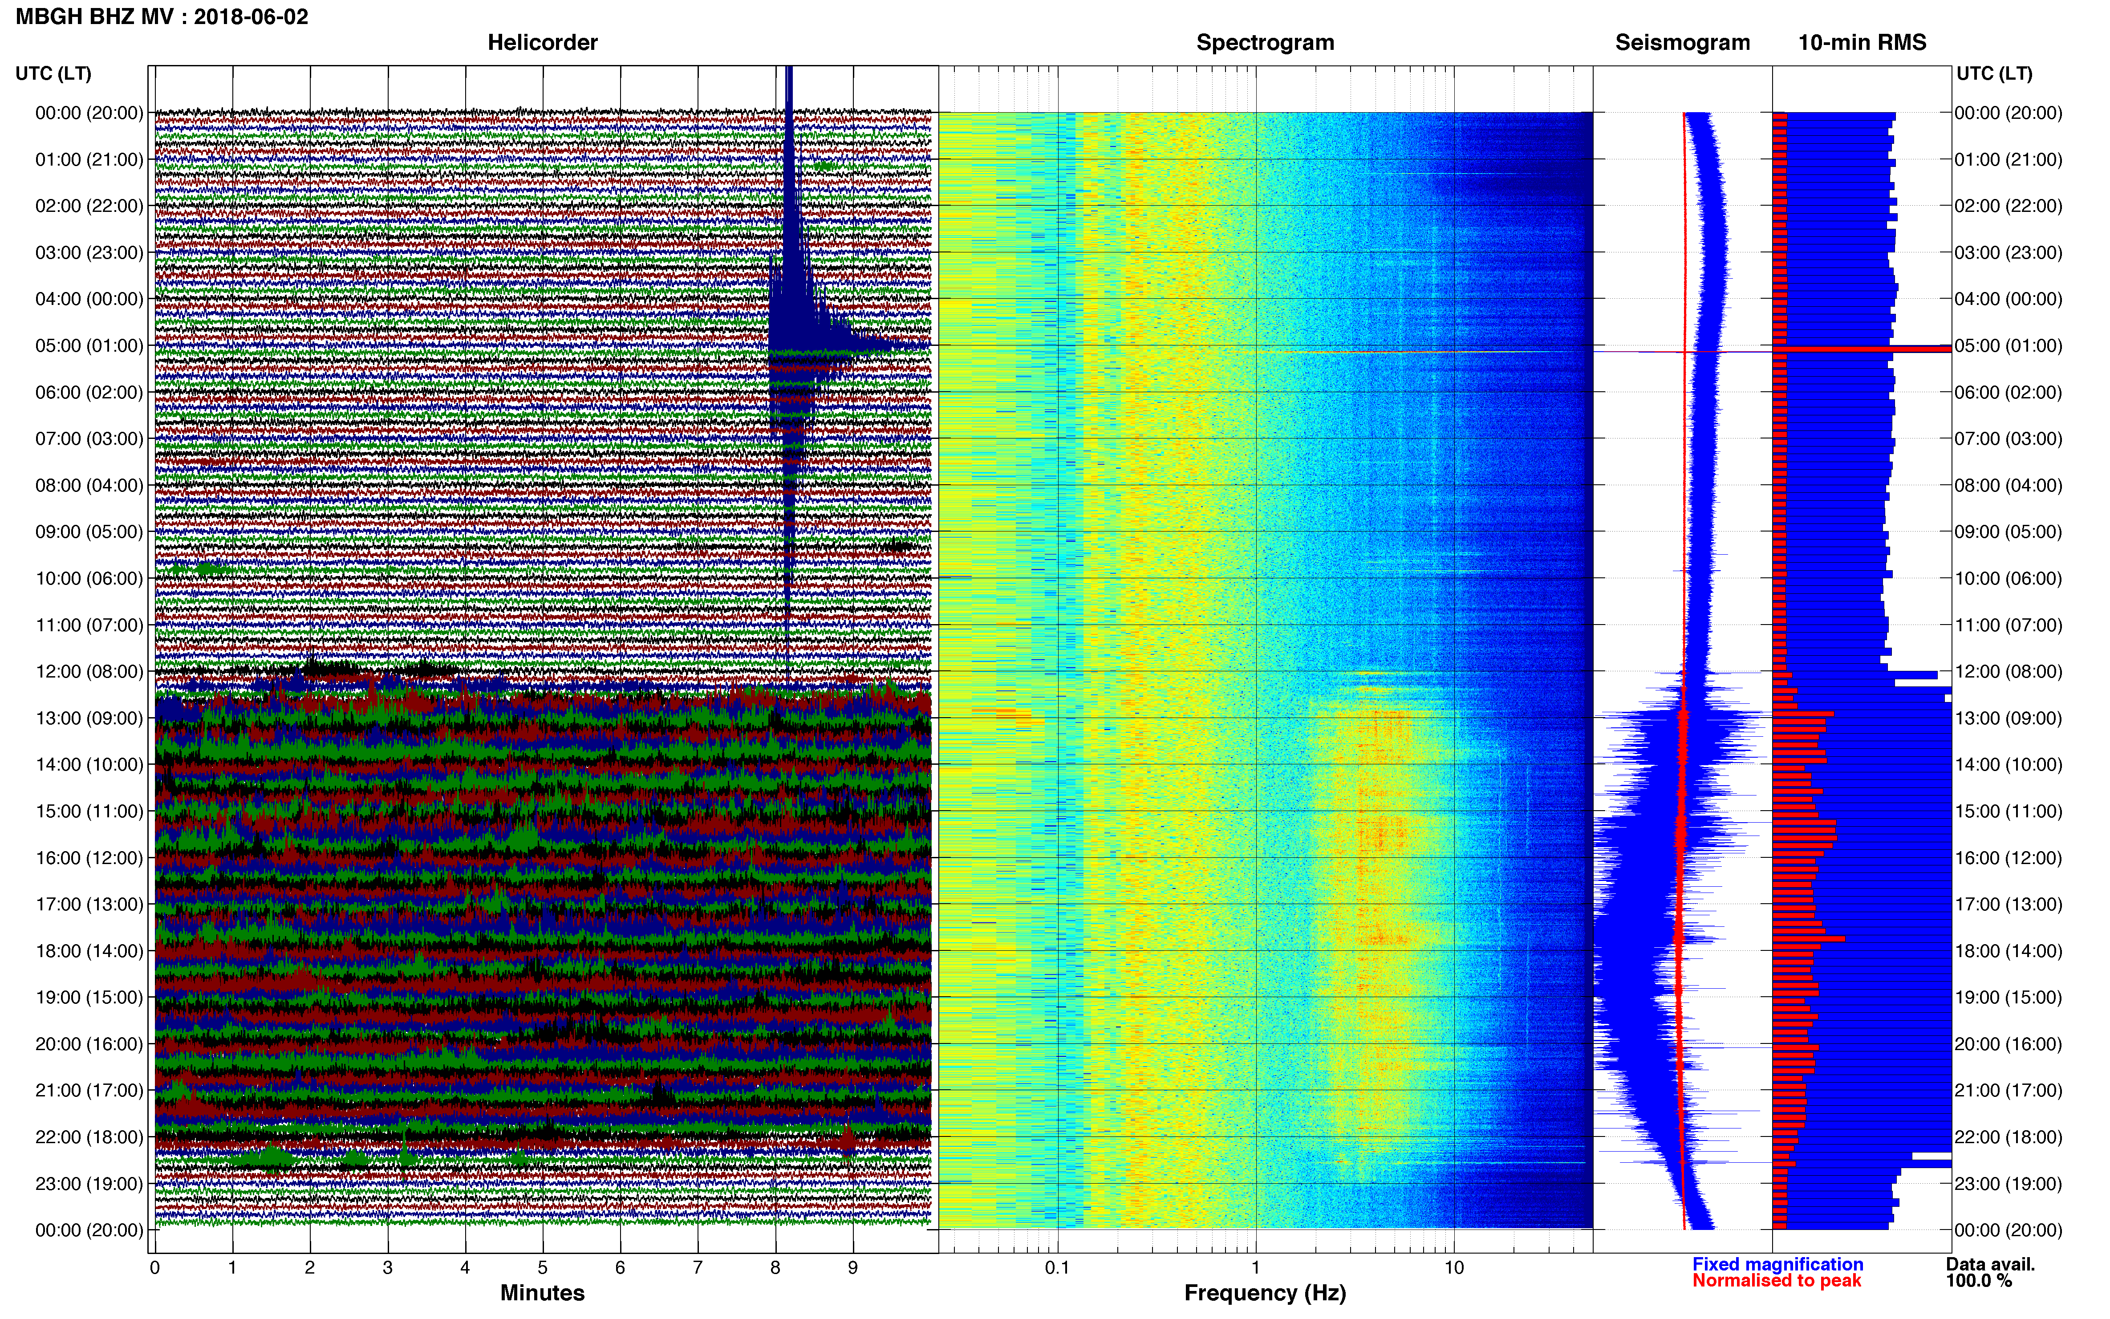Click the left time label 20:00 (16:00)
The image size is (2110, 1319).
pos(89,1044)
